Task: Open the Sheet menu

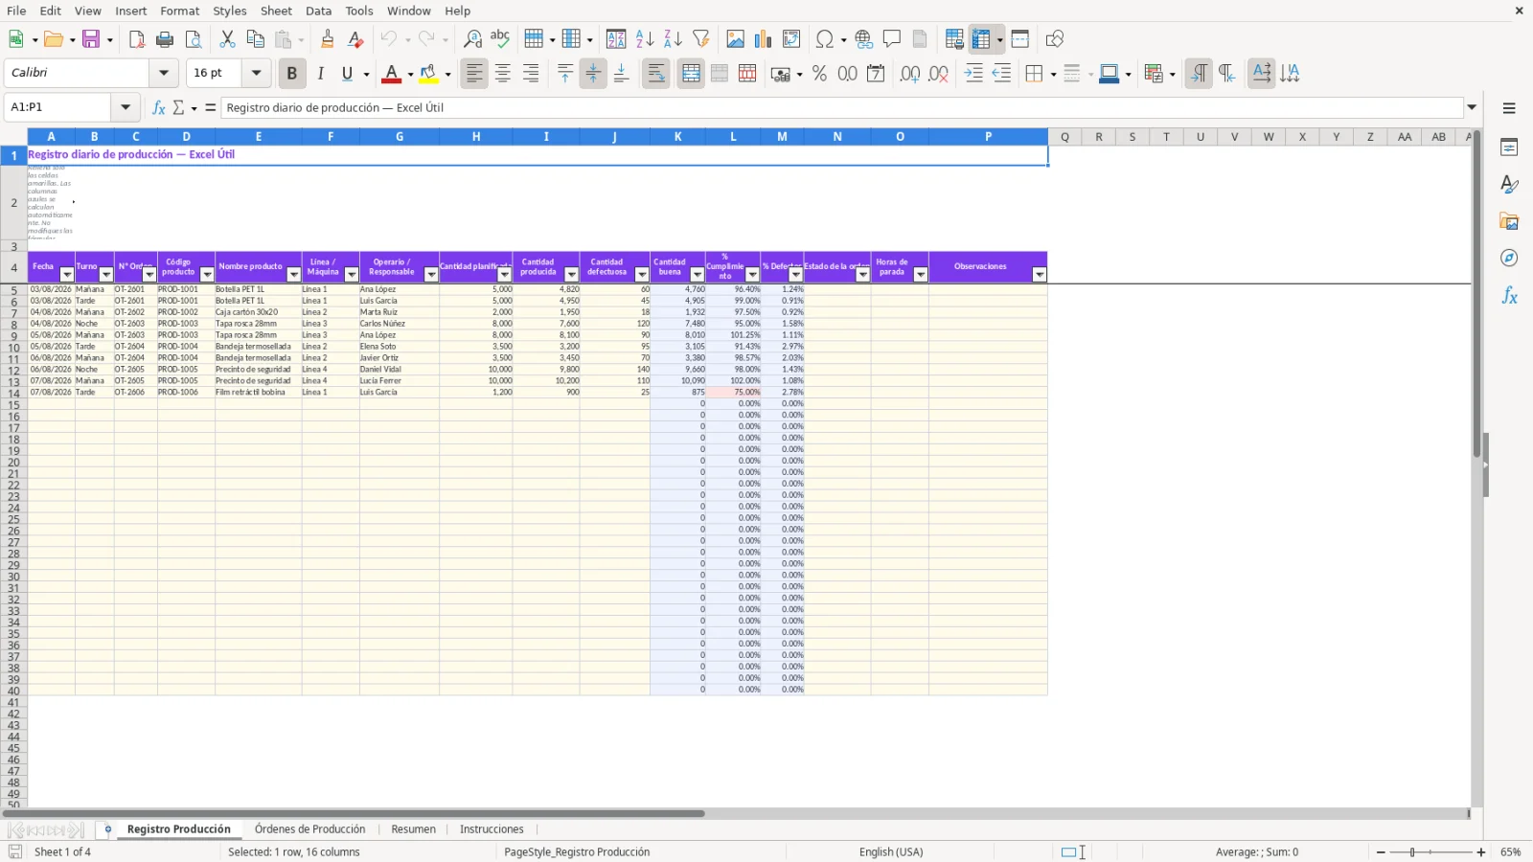Action: tap(276, 11)
